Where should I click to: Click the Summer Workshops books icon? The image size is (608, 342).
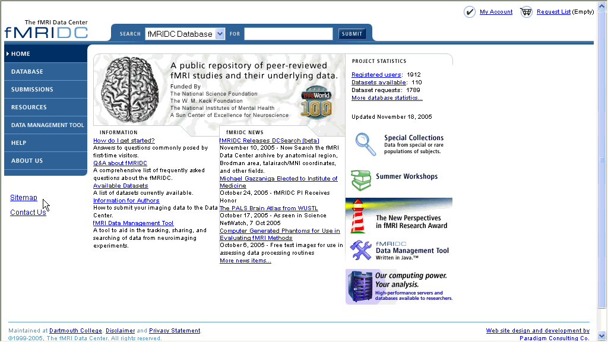coord(361,180)
